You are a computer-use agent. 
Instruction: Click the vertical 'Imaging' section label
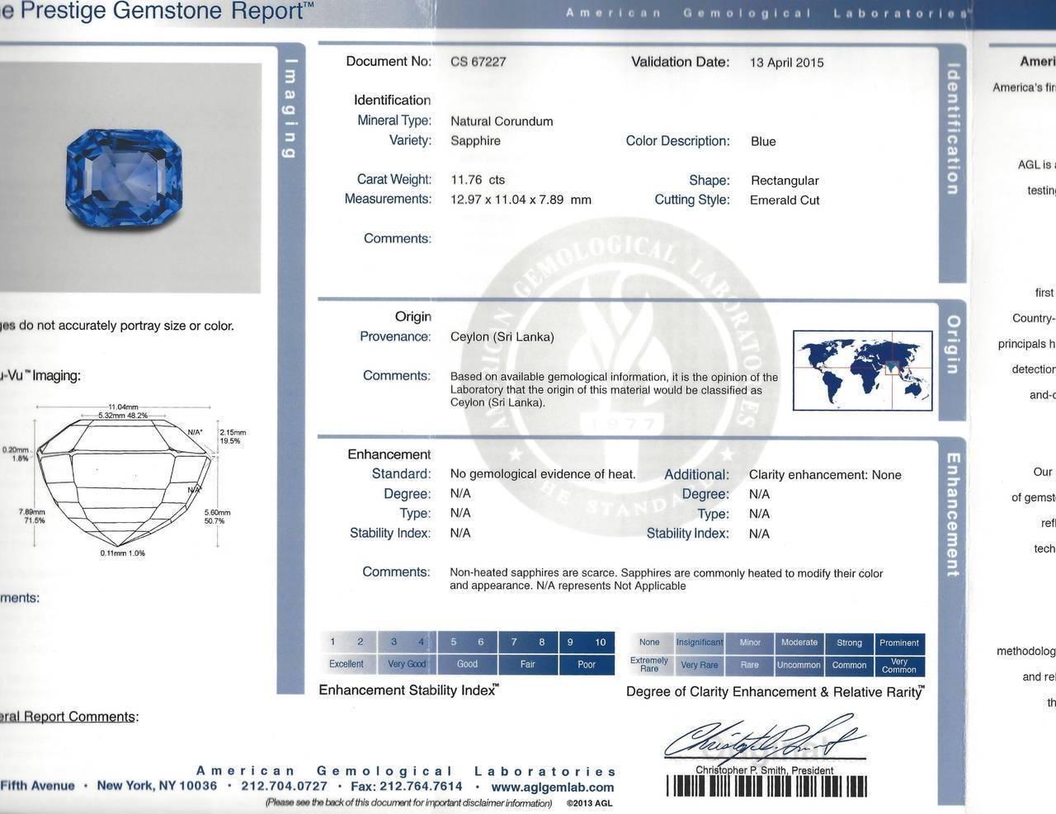click(x=289, y=108)
